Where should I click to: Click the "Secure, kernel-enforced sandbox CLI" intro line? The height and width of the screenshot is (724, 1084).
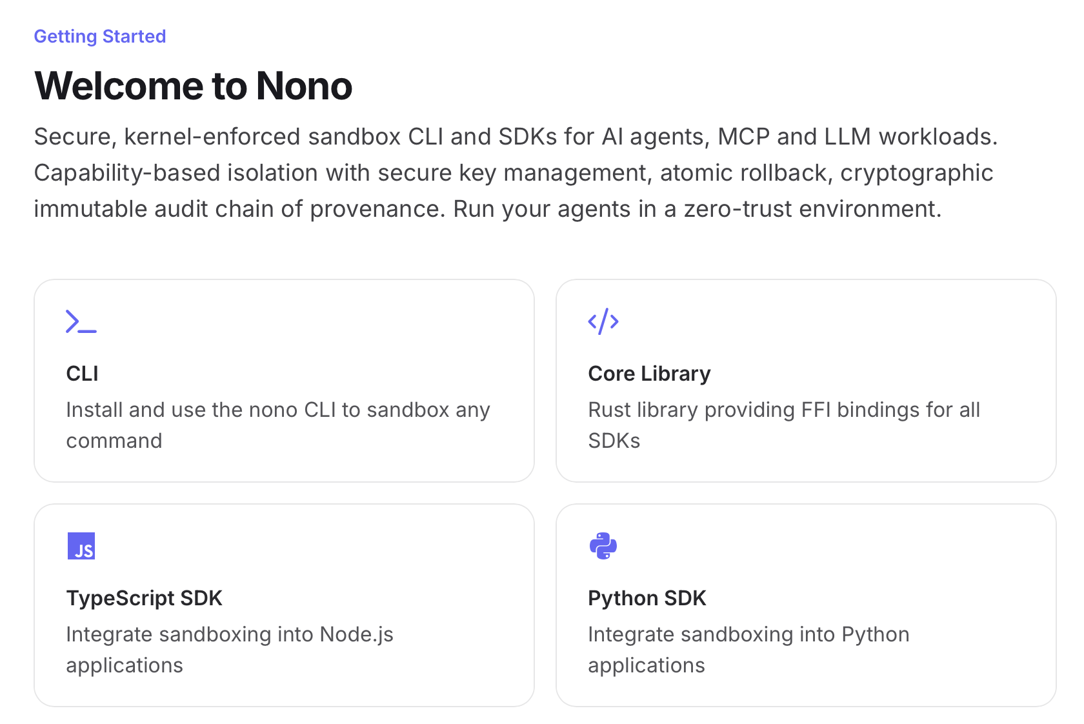coord(516,137)
